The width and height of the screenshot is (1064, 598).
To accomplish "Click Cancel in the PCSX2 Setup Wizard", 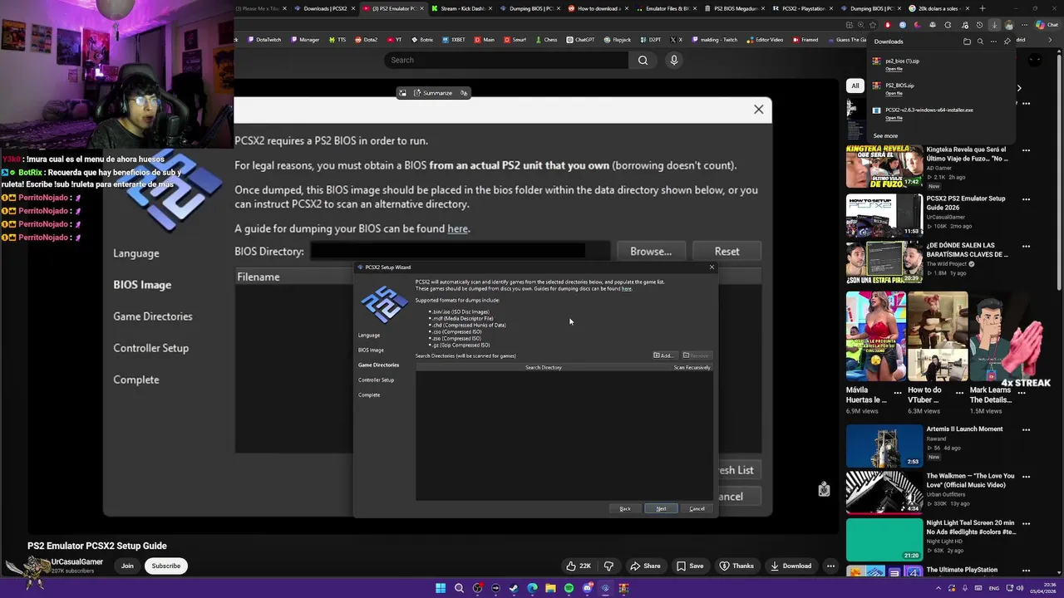I will (697, 508).
